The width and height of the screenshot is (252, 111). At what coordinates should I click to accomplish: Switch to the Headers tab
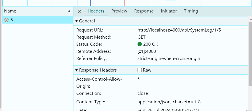(x=96, y=11)
